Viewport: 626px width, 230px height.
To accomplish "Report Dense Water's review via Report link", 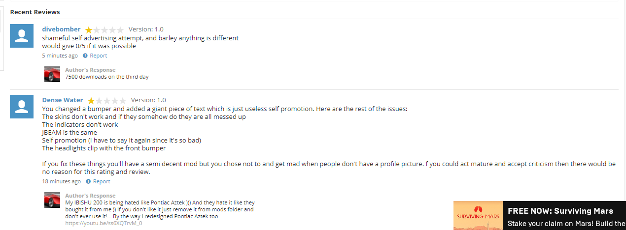I will [x=102, y=182].
